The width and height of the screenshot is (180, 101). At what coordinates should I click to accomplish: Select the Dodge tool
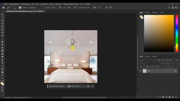2,57
